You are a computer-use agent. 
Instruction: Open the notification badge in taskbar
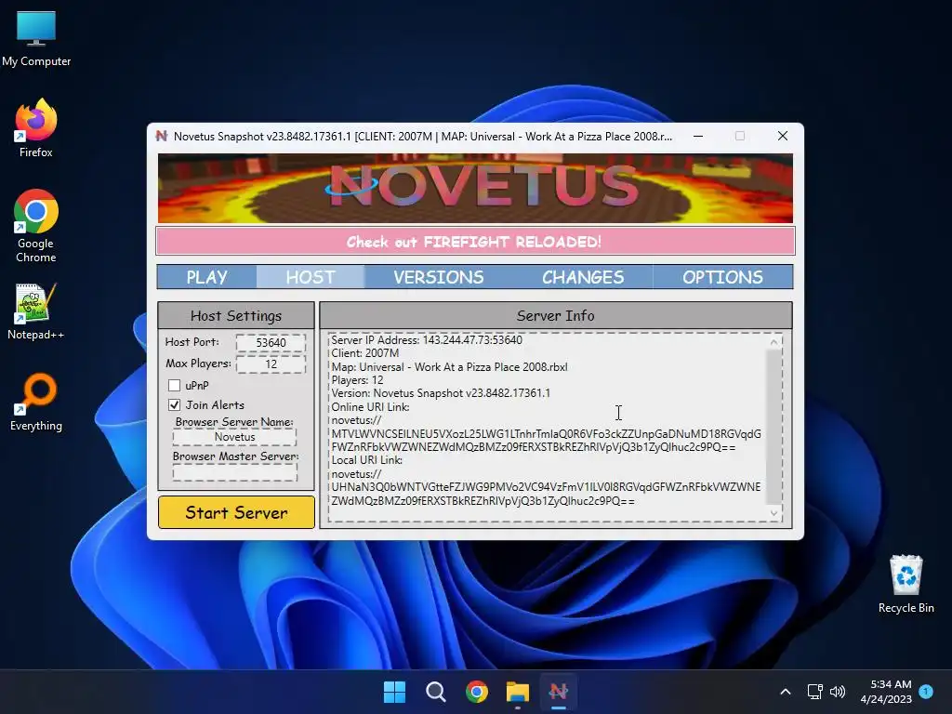[926, 692]
